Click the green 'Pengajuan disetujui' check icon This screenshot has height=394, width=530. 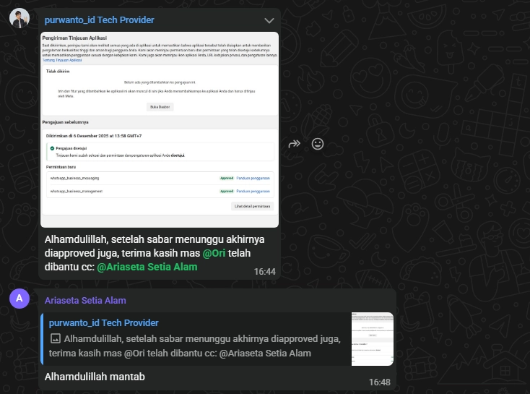tap(52, 148)
